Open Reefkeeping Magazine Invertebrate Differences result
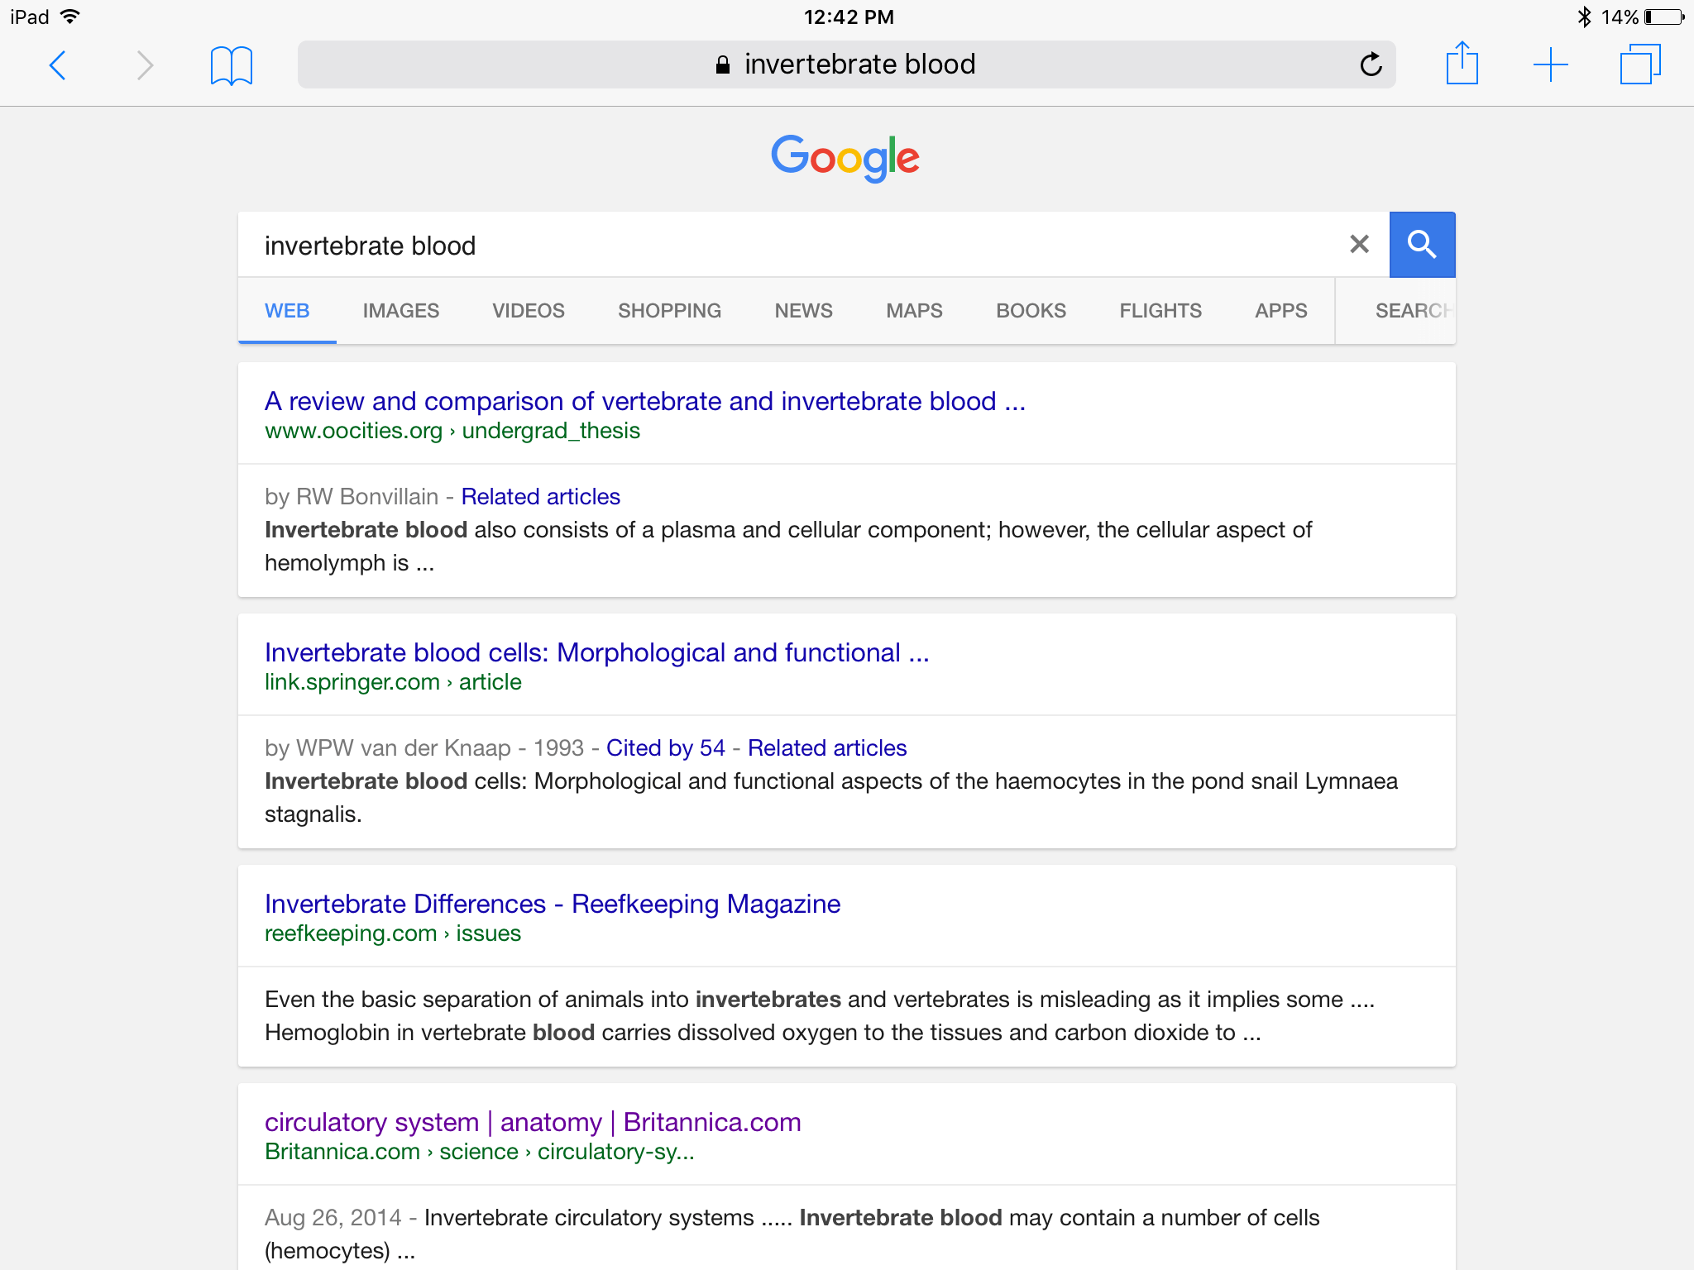 (552, 904)
